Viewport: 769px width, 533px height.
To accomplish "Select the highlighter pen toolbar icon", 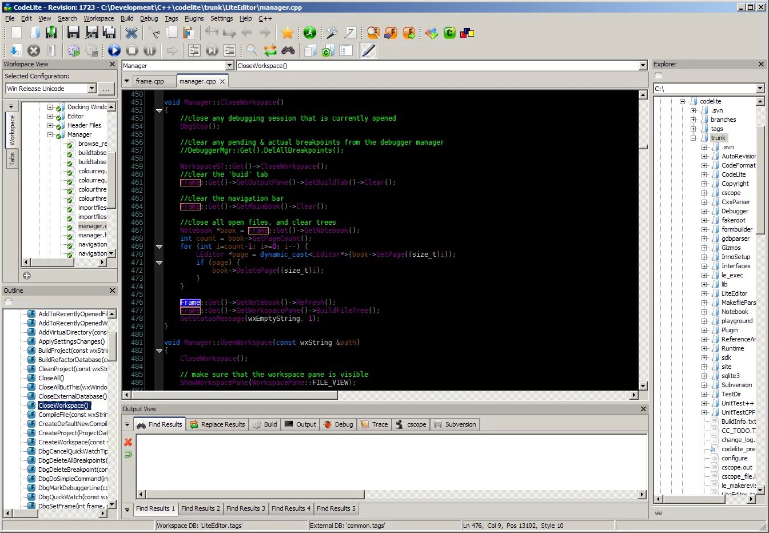I will click(x=368, y=50).
